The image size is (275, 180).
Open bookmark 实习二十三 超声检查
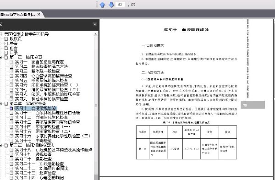point(35,173)
